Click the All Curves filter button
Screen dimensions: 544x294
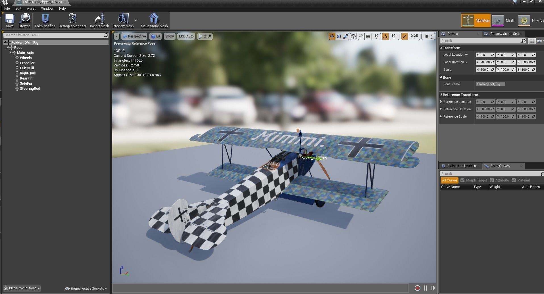(x=449, y=180)
